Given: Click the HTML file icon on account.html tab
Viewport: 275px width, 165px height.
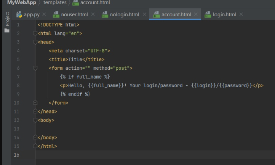Looking at the screenshot, I should (157, 15).
